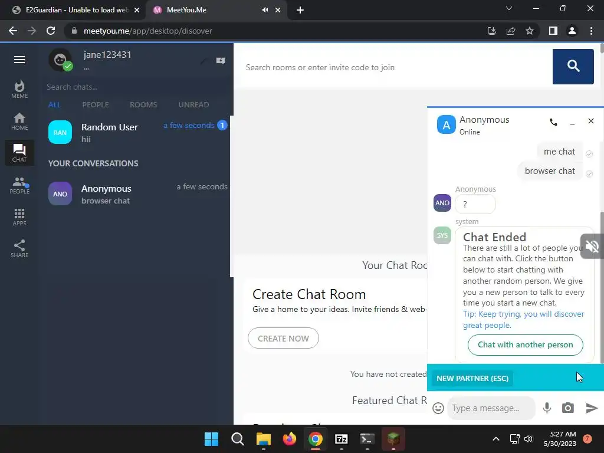604x453 pixels.
Task: Mute audio on MeetYou.Me tab
Action: 265,10
